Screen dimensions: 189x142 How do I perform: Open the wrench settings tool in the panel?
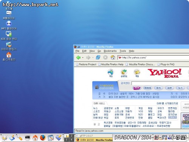point(20,137)
